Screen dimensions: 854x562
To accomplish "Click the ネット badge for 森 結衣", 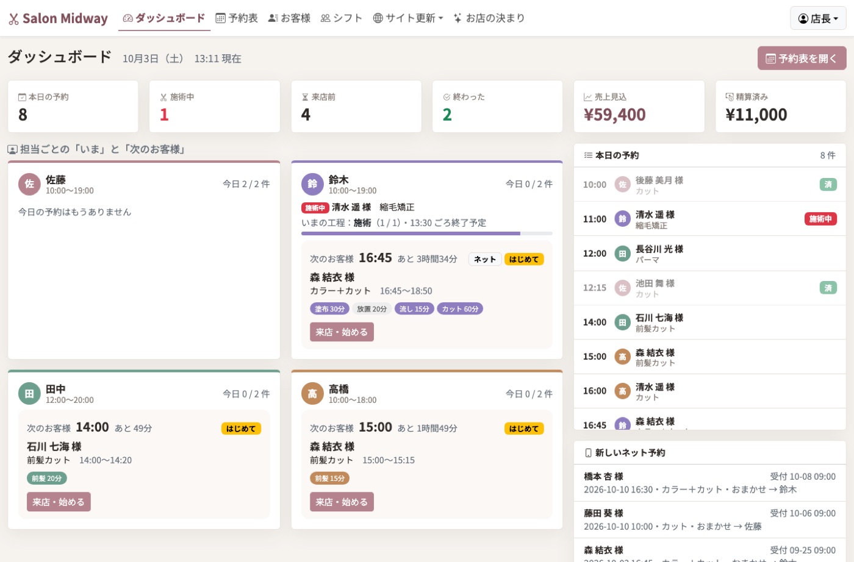I will tap(485, 259).
